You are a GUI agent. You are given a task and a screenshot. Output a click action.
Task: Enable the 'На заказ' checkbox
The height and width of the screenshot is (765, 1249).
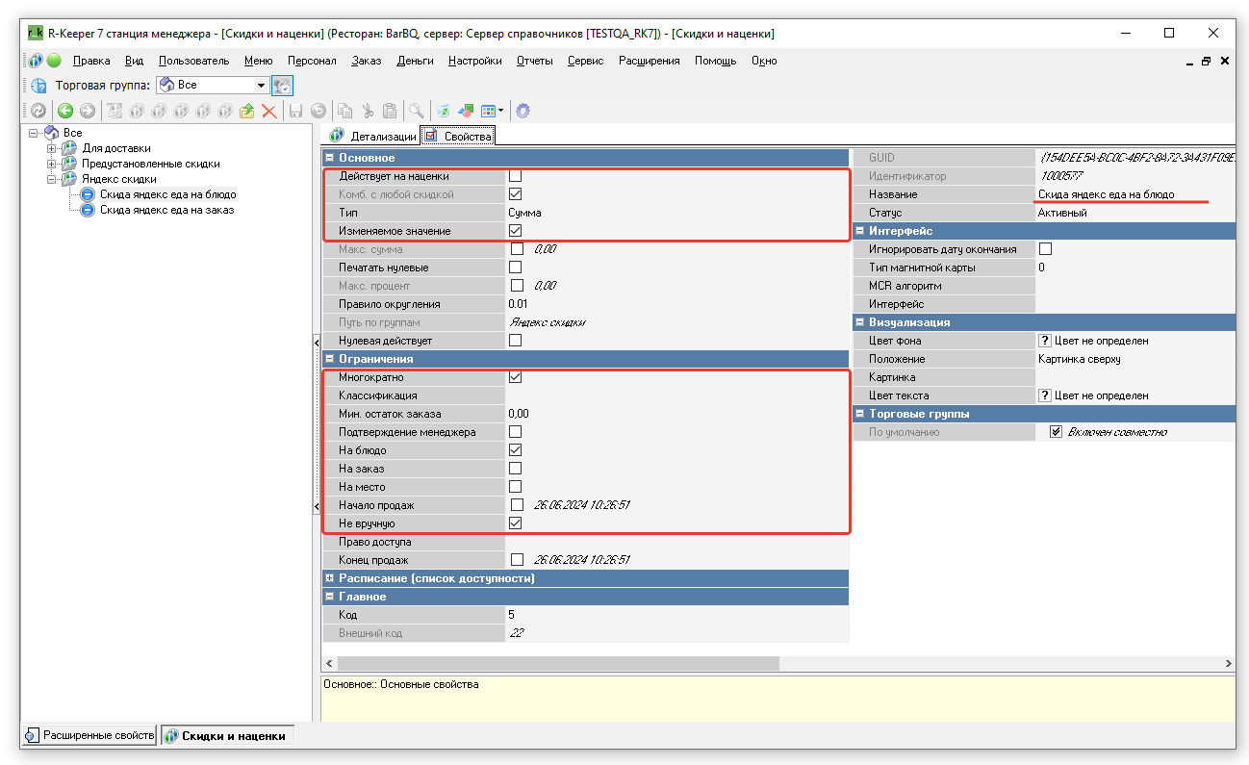click(x=516, y=469)
